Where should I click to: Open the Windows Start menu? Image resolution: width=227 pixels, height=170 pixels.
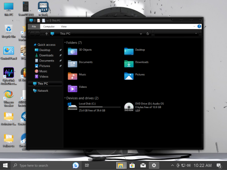coord(5,165)
